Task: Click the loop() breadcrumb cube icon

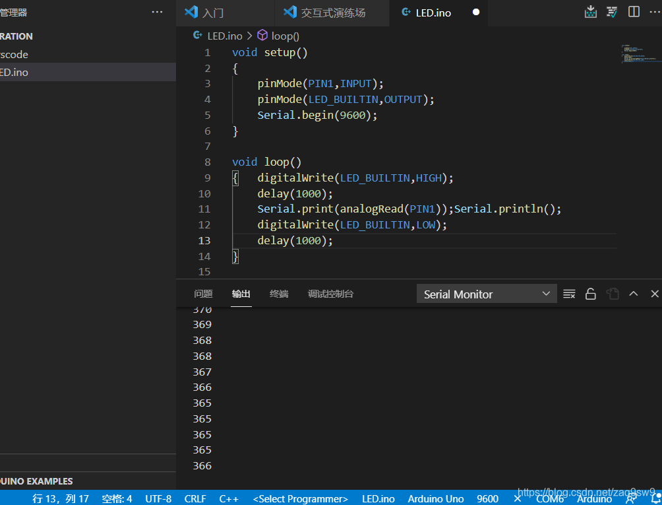Action: pyautogui.click(x=262, y=36)
